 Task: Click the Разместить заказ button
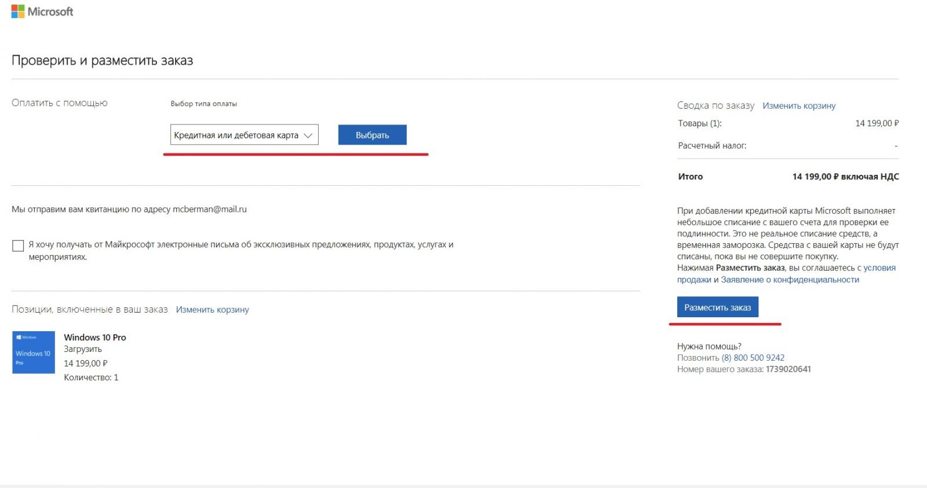click(718, 307)
